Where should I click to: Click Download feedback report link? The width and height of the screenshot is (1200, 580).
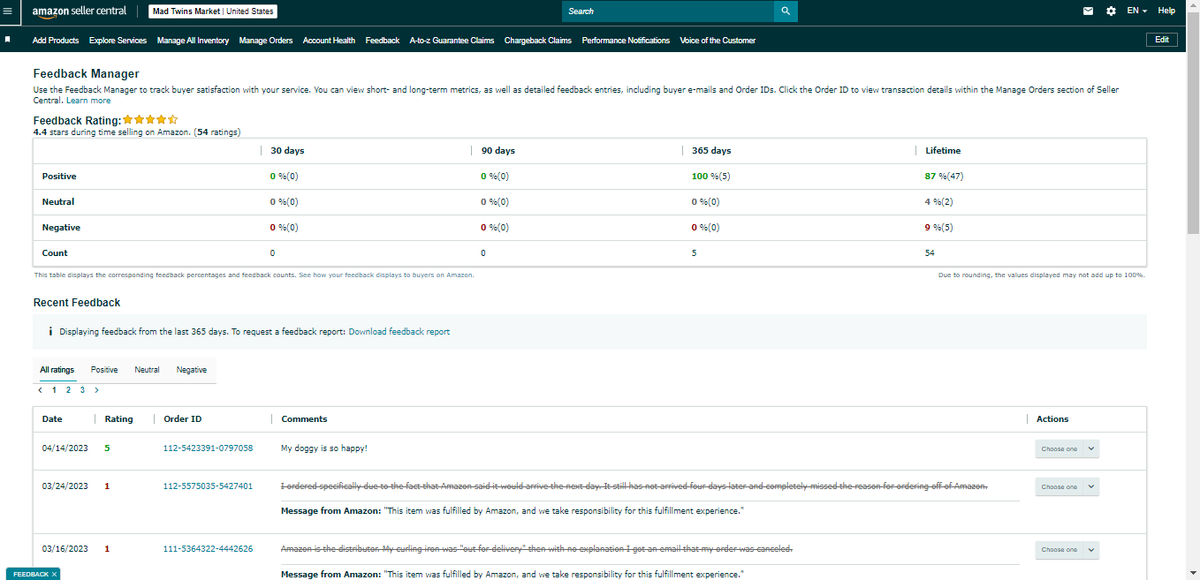coord(399,332)
